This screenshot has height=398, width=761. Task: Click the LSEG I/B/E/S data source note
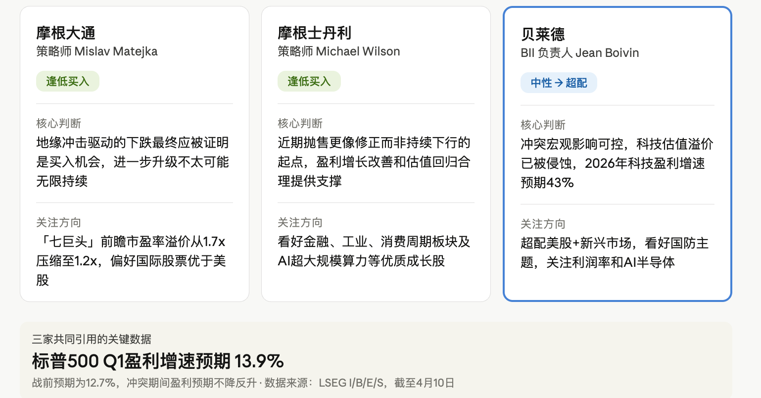(x=351, y=383)
